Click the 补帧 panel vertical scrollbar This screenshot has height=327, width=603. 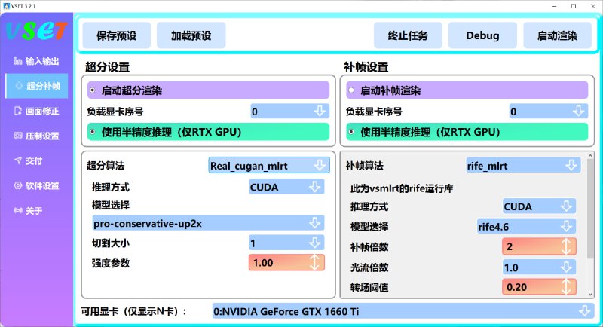pyautogui.click(x=590, y=209)
